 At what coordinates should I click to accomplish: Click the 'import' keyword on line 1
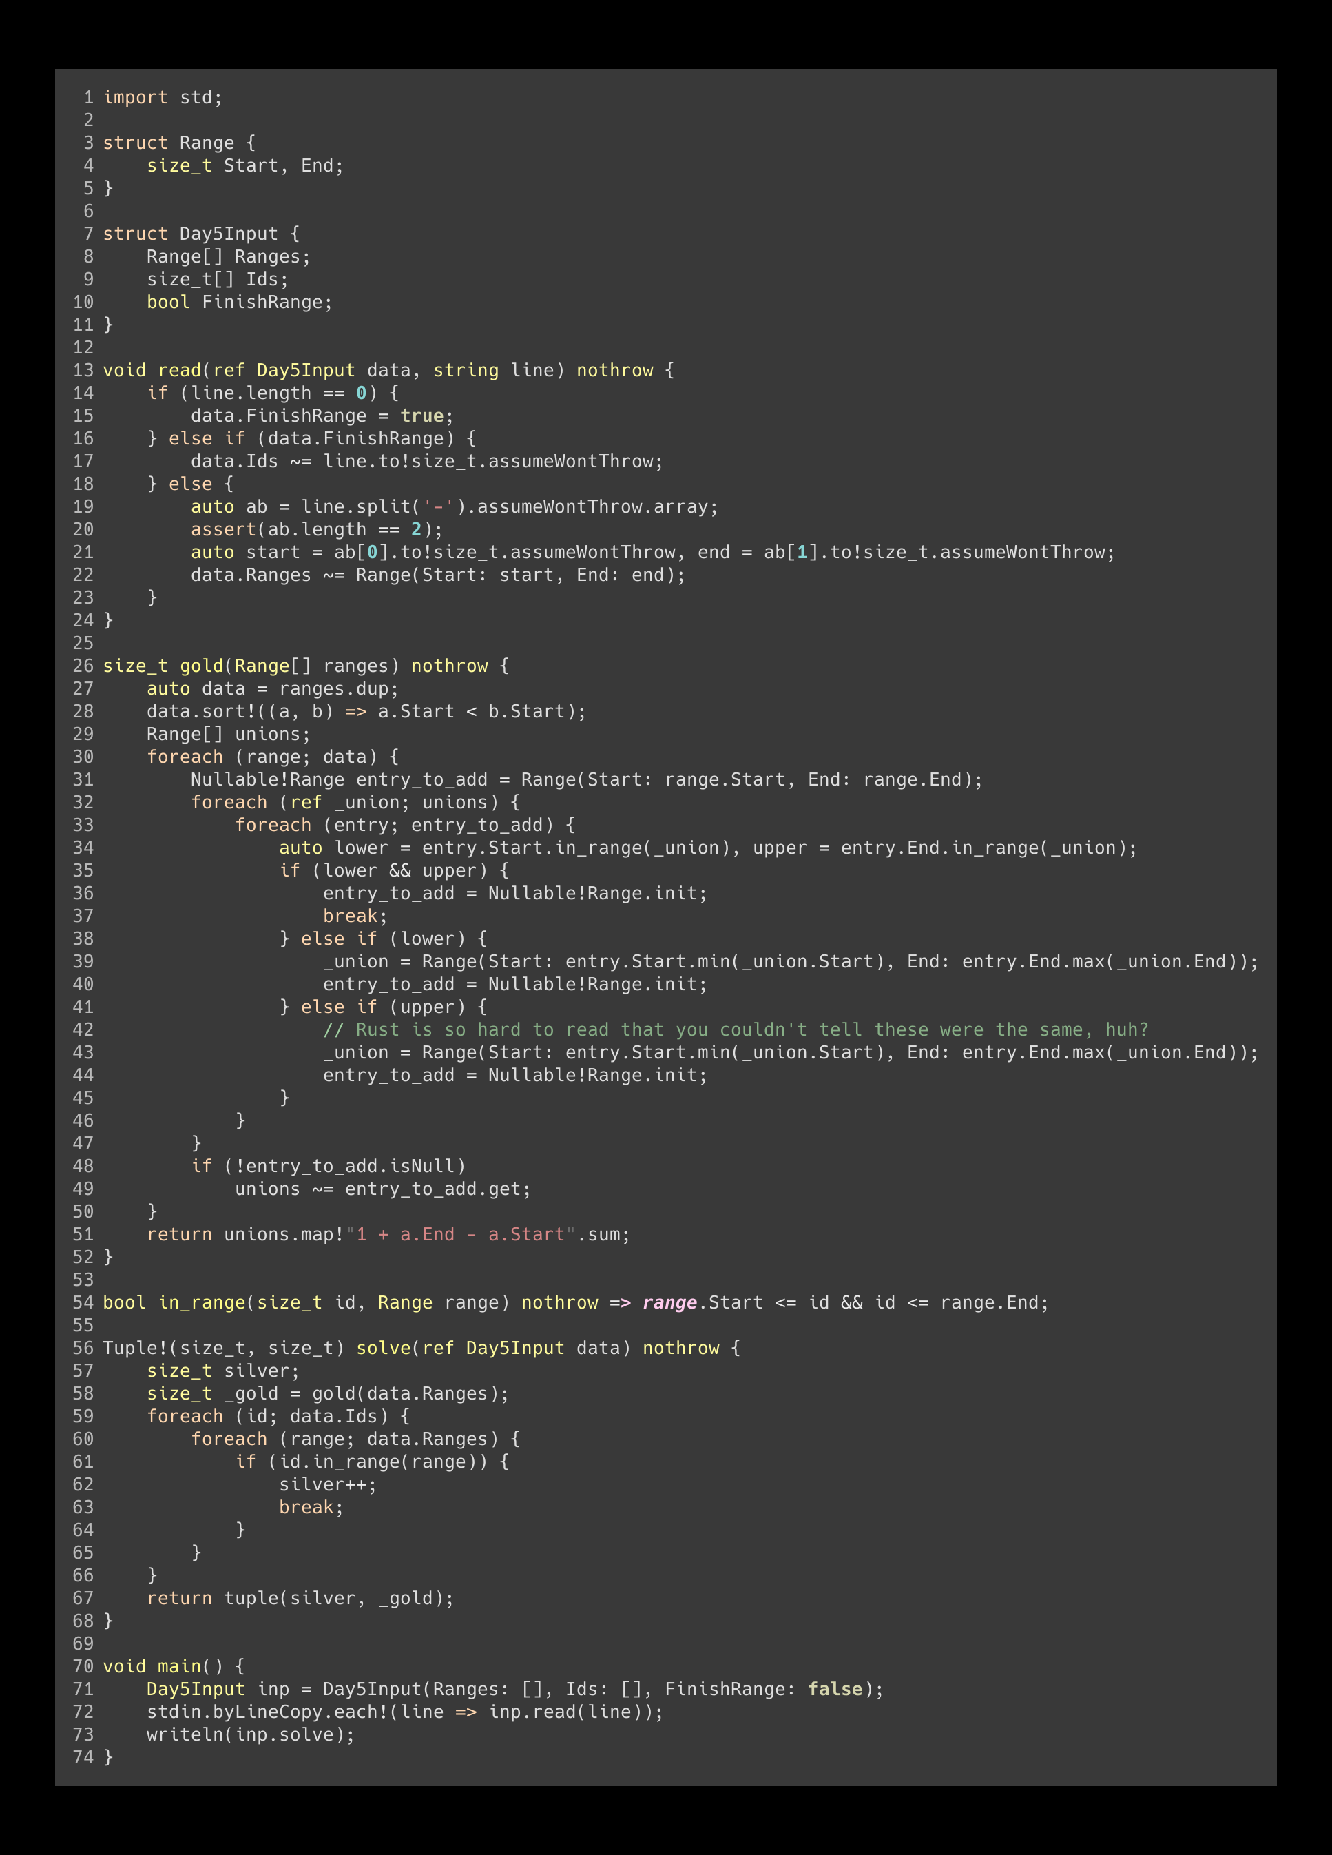pyautogui.click(x=135, y=97)
